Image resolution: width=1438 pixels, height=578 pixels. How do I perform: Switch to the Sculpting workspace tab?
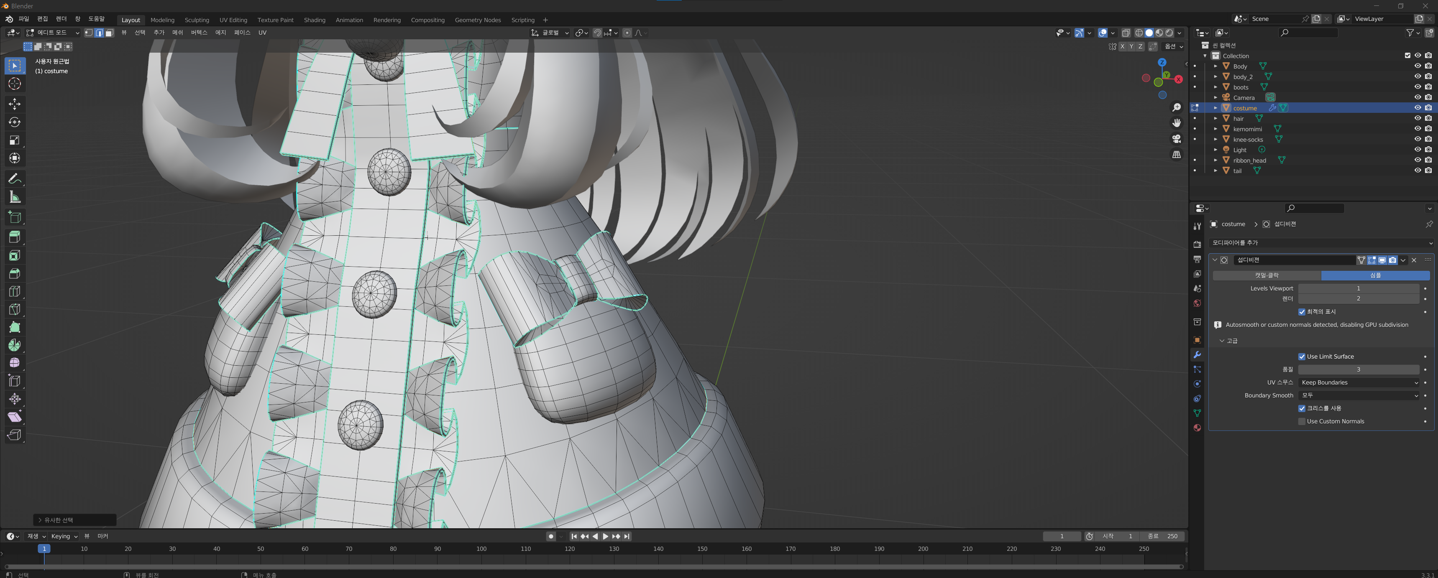pyautogui.click(x=197, y=20)
